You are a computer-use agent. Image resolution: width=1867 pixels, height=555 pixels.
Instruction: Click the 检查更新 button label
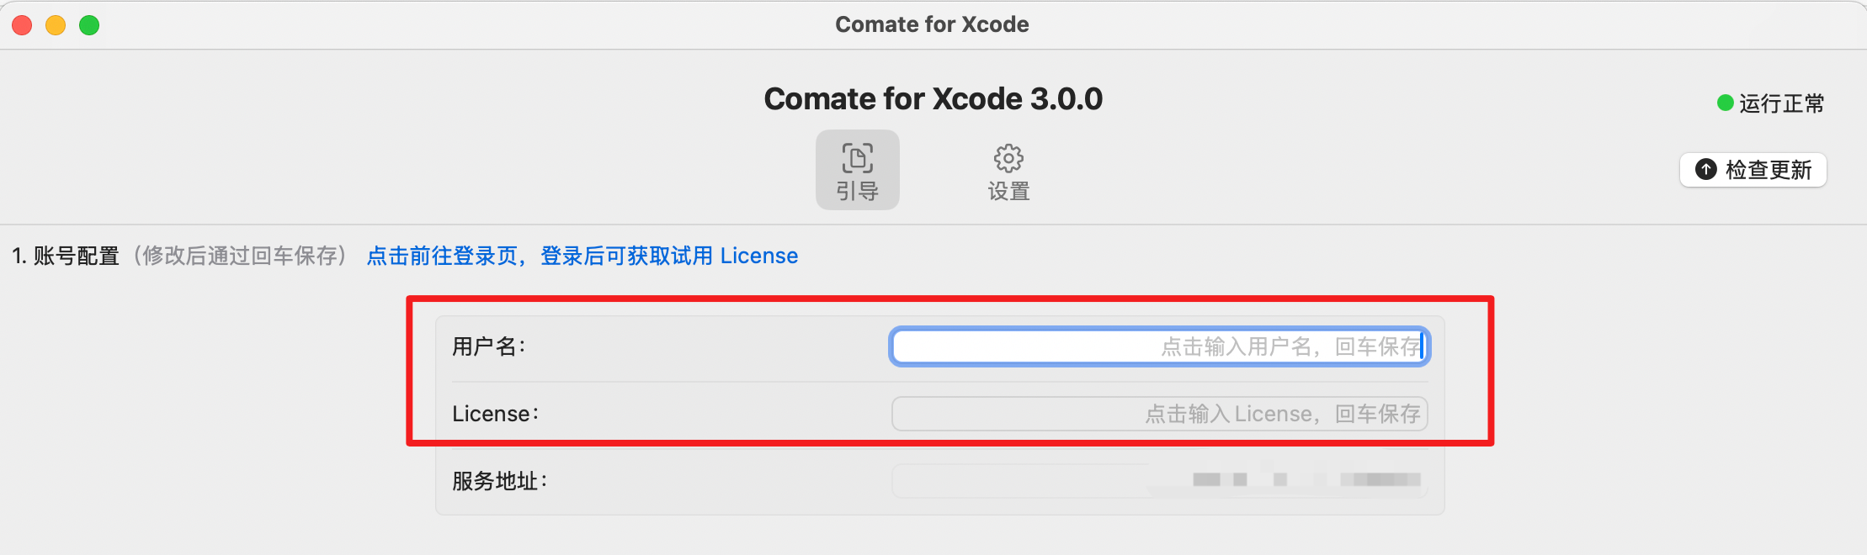(x=1769, y=170)
